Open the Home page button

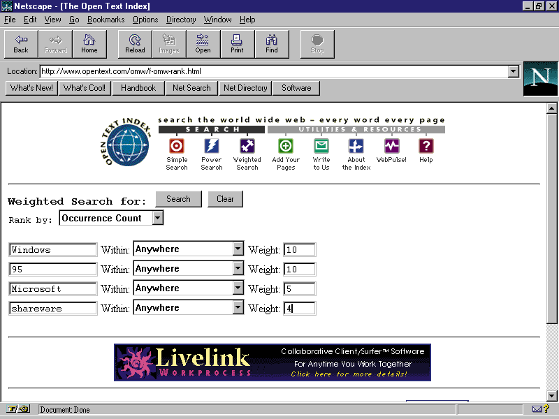(x=89, y=44)
